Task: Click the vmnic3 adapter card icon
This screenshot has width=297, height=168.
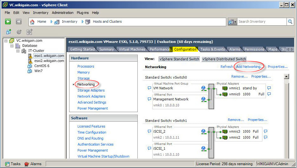Action: tap(225, 131)
